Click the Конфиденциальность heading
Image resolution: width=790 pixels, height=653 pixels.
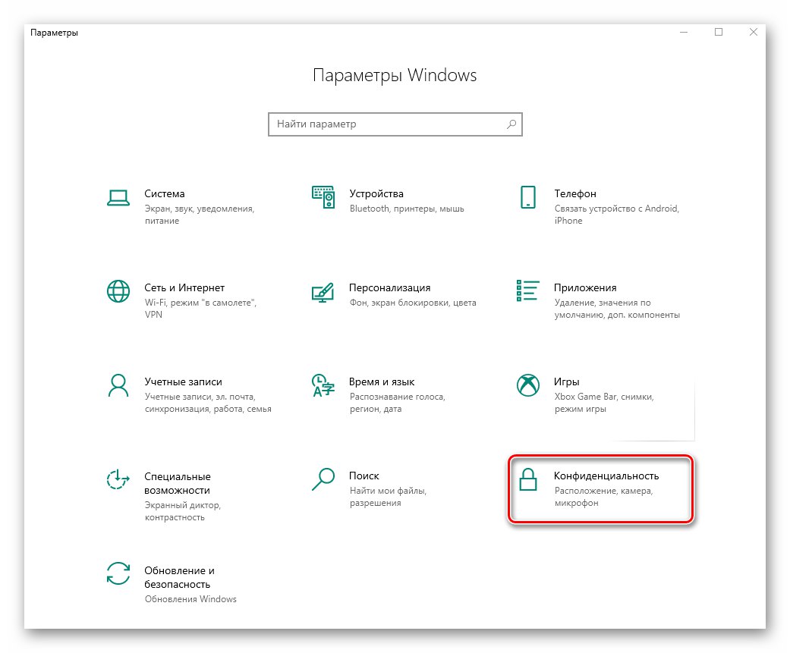pyautogui.click(x=606, y=476)
